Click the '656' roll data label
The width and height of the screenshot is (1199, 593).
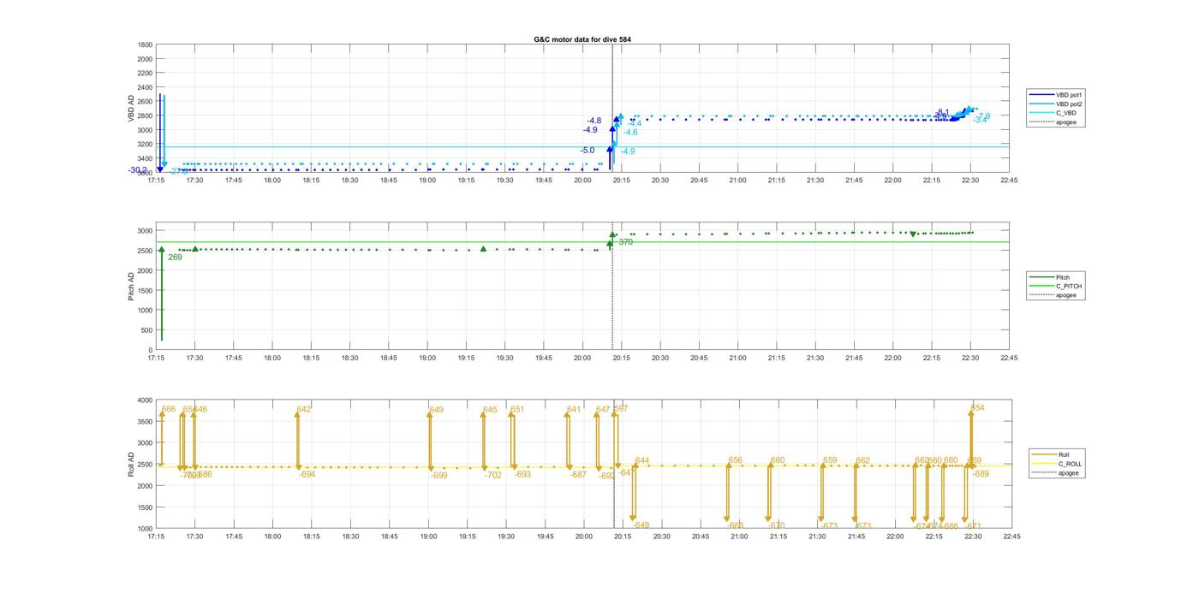coord(736,460)
